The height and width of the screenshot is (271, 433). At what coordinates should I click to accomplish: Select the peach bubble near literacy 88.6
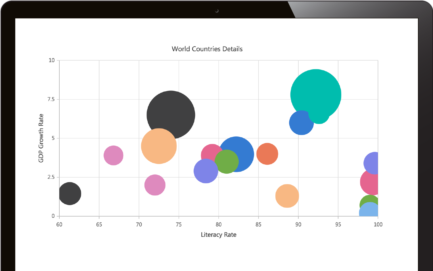[x=287, y=196]
